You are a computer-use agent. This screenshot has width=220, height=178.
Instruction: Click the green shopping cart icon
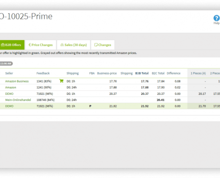61,81
